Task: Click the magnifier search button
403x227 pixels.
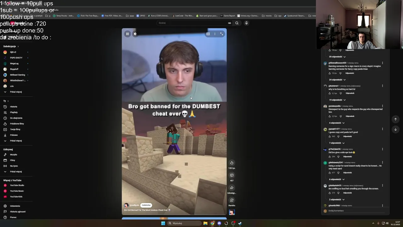Action: [x=237, y=23]
